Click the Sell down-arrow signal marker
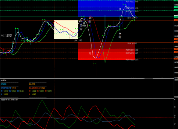This screenshot has height=129, width=178. [x=90, y=21]
